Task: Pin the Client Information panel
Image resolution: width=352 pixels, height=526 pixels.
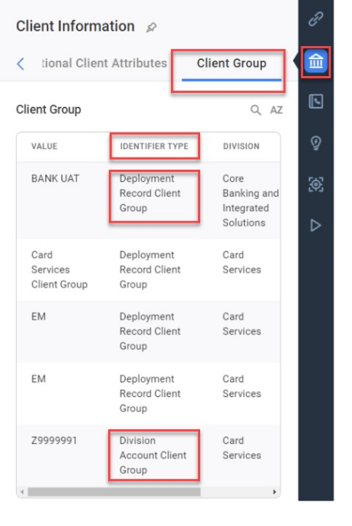Action: [151, 27]
